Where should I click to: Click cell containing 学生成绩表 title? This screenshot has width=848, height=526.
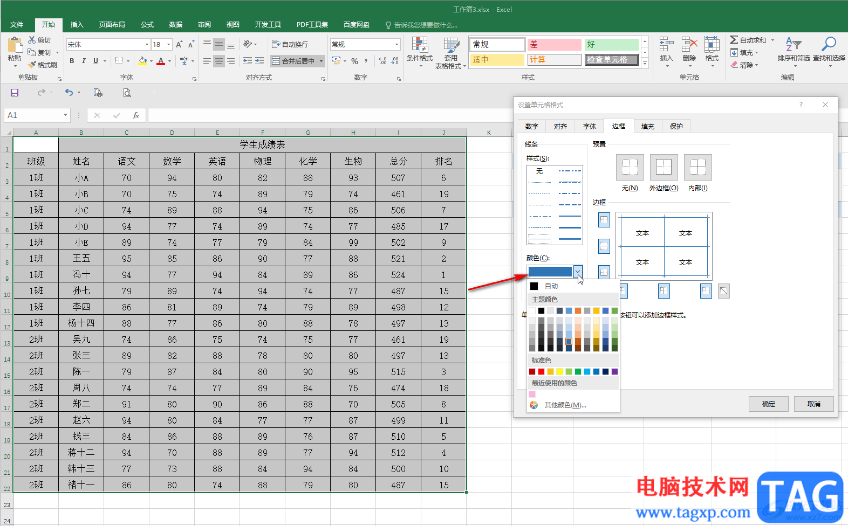tap(262, 144)
